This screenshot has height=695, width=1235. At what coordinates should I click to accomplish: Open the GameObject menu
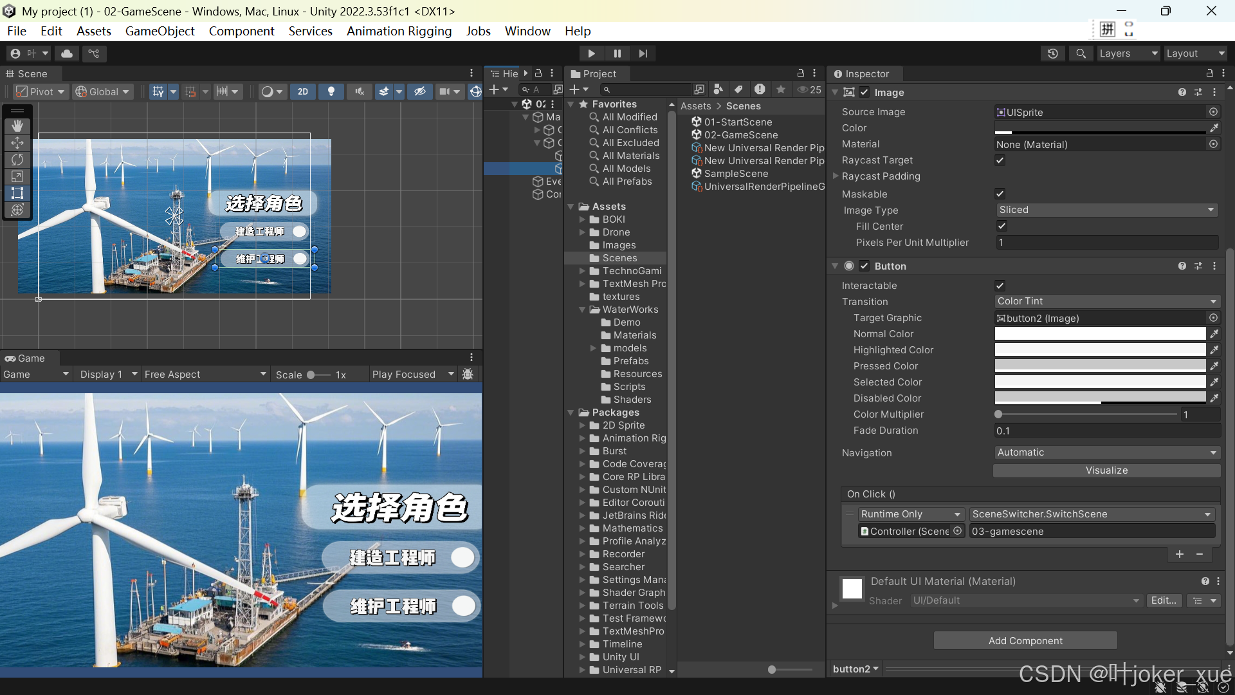click(x=160, y=31)
